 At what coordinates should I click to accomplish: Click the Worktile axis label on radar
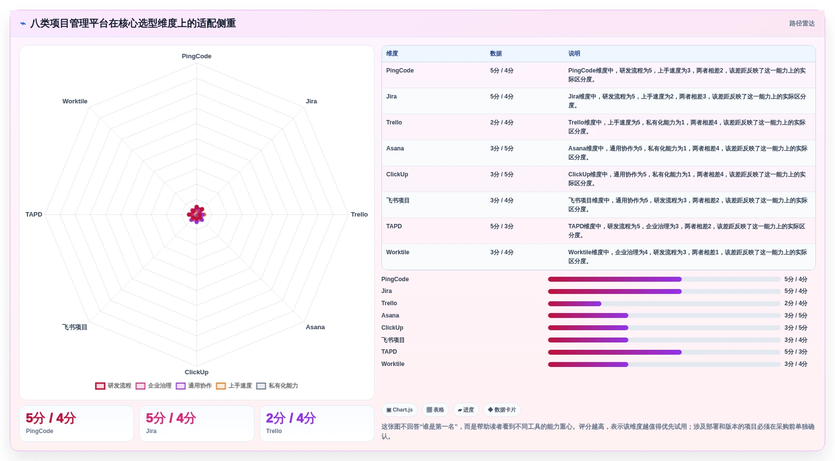tap(75, 101)
